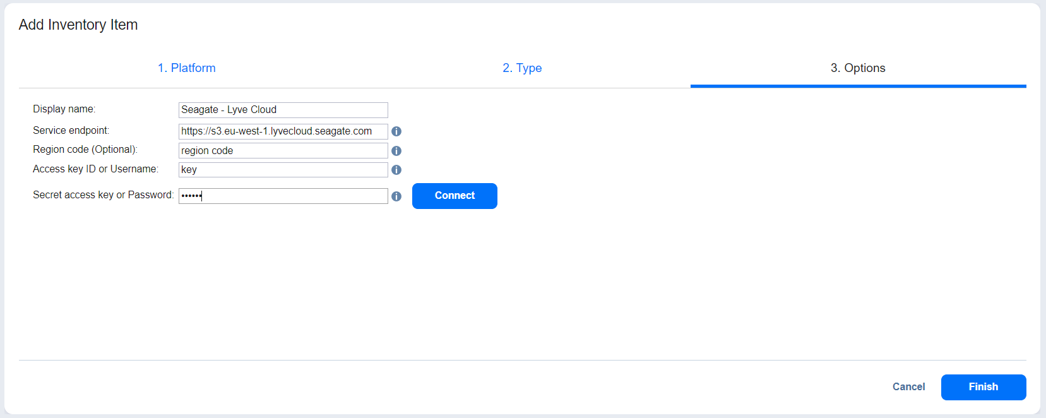Click the "Secret access key or Password:" label
Viewport: 1046px width, 418px height.
103,195
